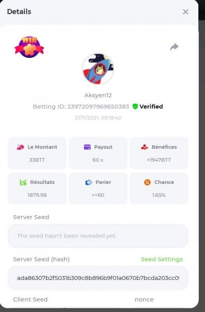Click the green Verified shield icon
Image resolution: width=205 pixels, height=312 pixels.
[135, 106]
